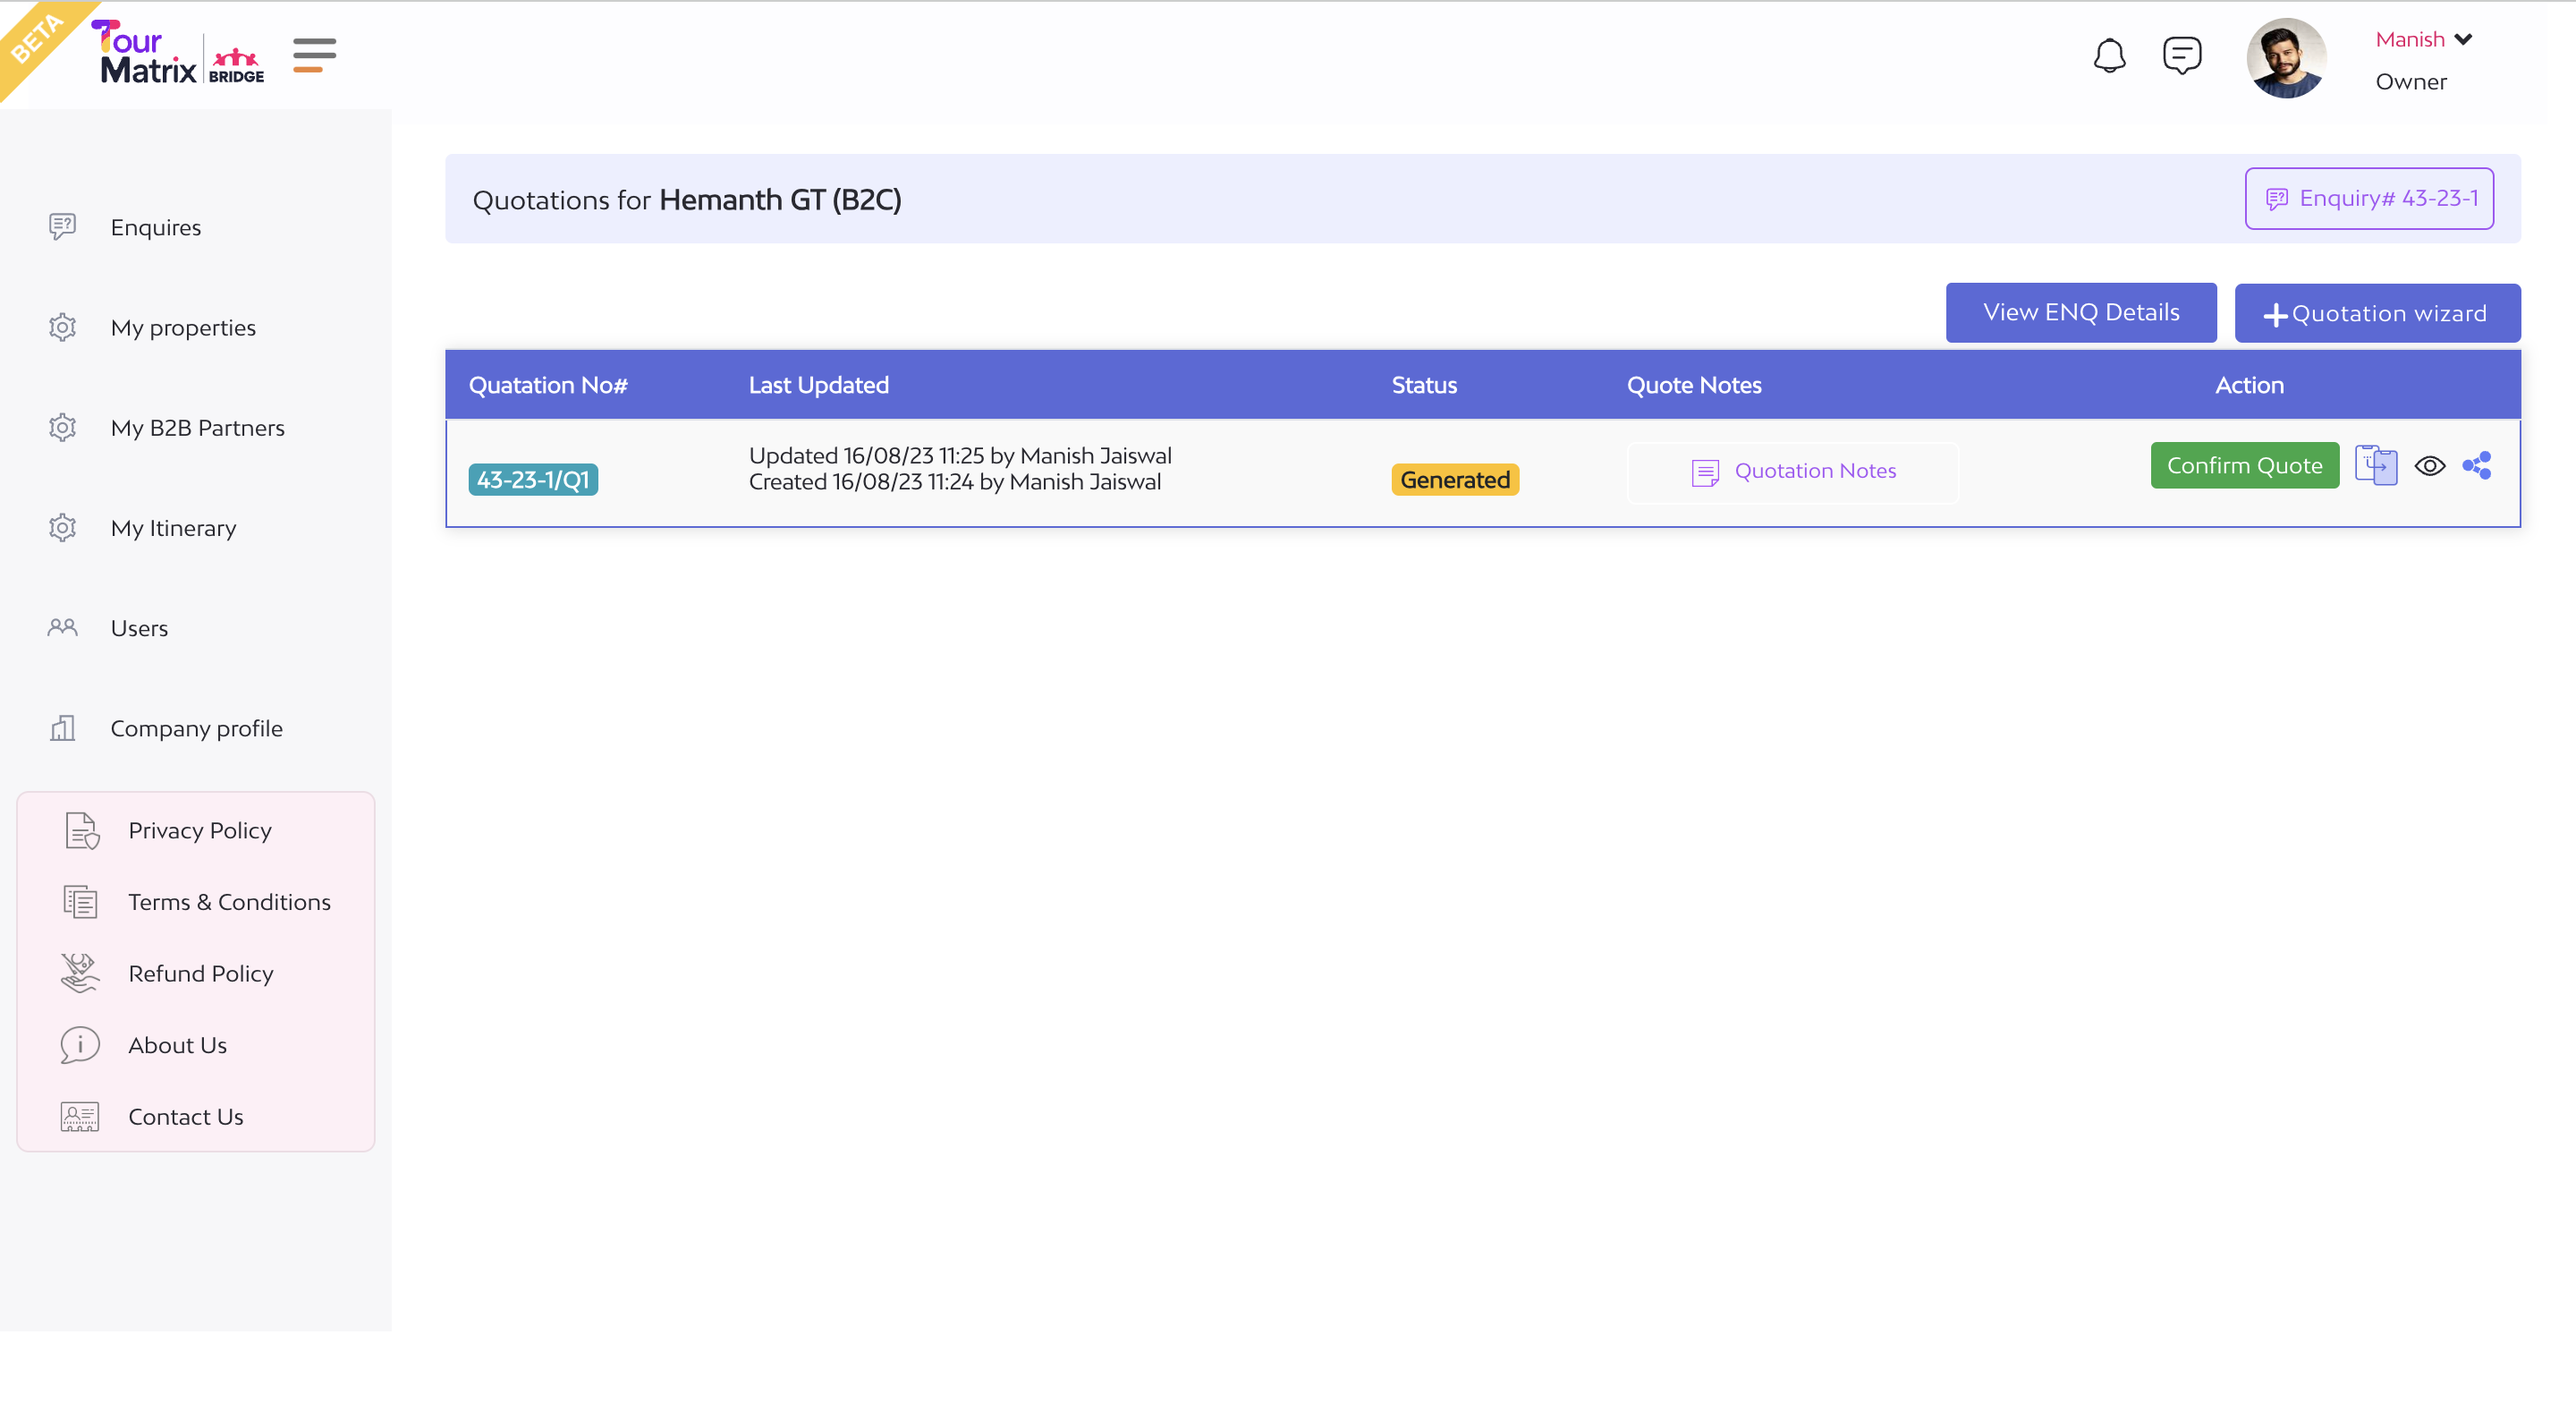Click the user profile avatar
Viewport: 2576px width, 1403px height.
point(2286,58)
